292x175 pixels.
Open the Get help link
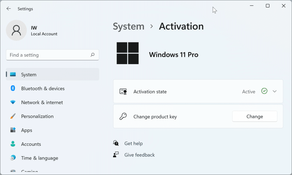click(133, 143)
